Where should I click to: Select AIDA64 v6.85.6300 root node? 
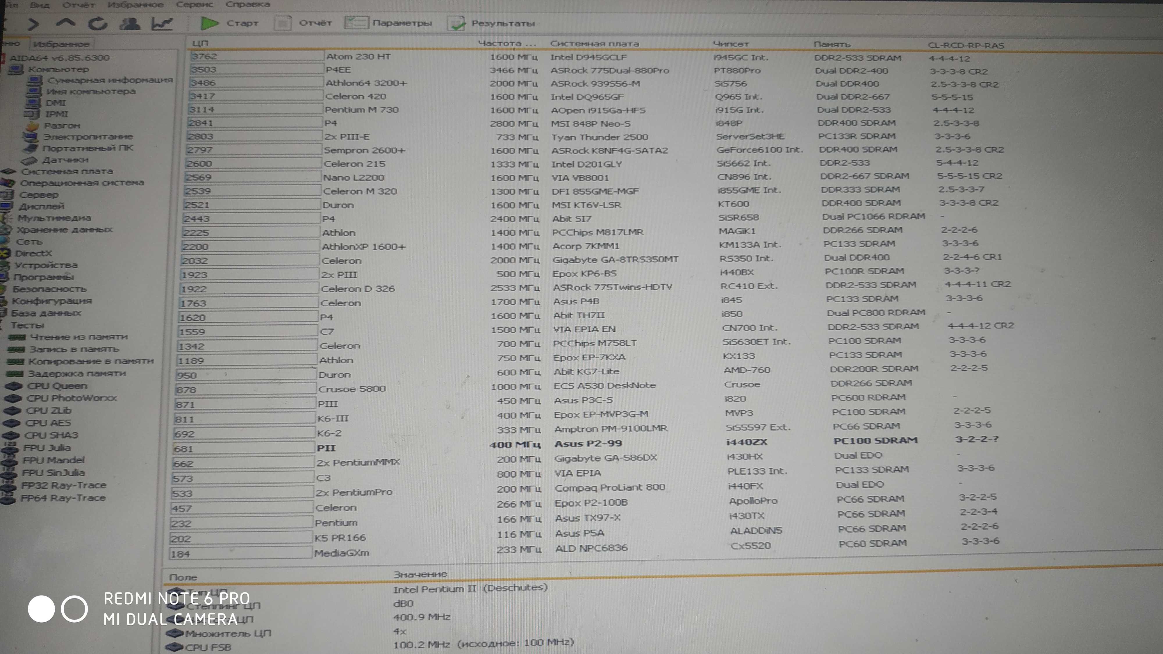(x=60, y=58)
